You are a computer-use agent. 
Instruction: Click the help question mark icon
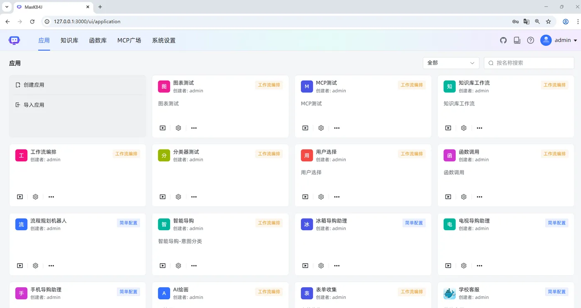click(530, 40)
